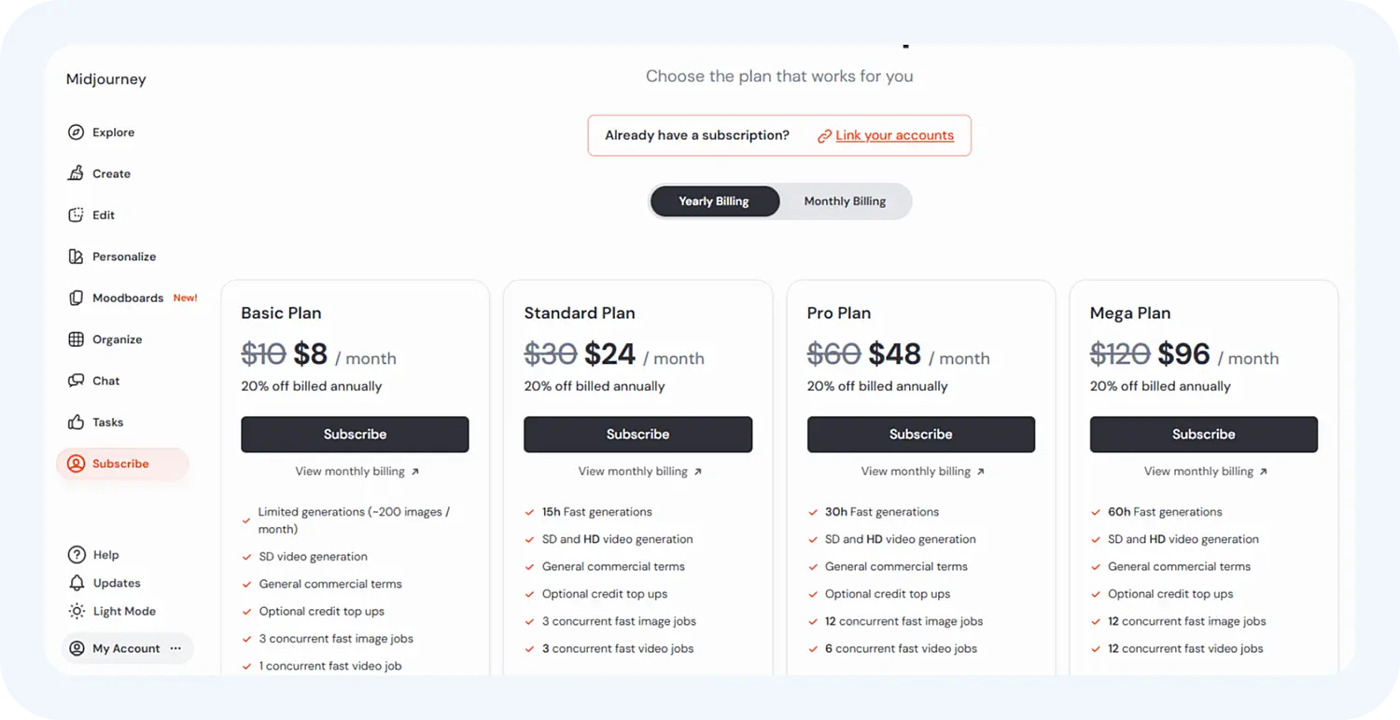Open Chat using its bubble icon
Image resolution: width=1400 pixels, height=720 pixels.
coord(77,381)
